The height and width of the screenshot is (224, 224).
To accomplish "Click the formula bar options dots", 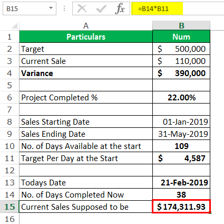I will point(64,8).
